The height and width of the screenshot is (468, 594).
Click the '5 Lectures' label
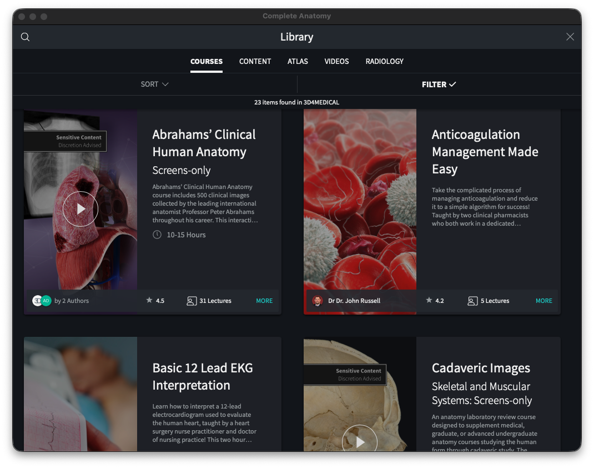click(x=495, y=301)
